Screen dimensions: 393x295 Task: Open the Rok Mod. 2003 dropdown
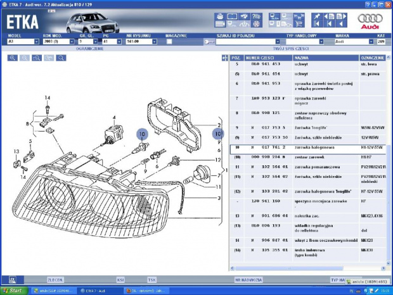point(72,42)
